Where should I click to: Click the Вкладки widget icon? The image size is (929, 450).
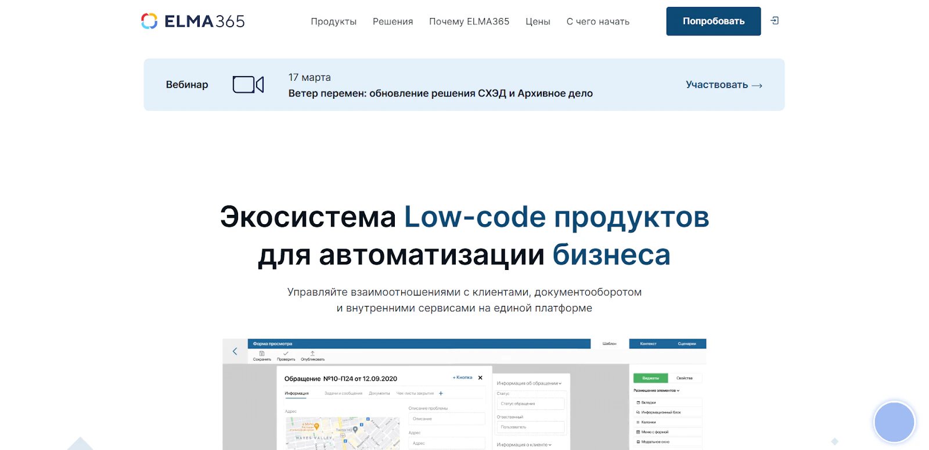[x=638, y=402]
